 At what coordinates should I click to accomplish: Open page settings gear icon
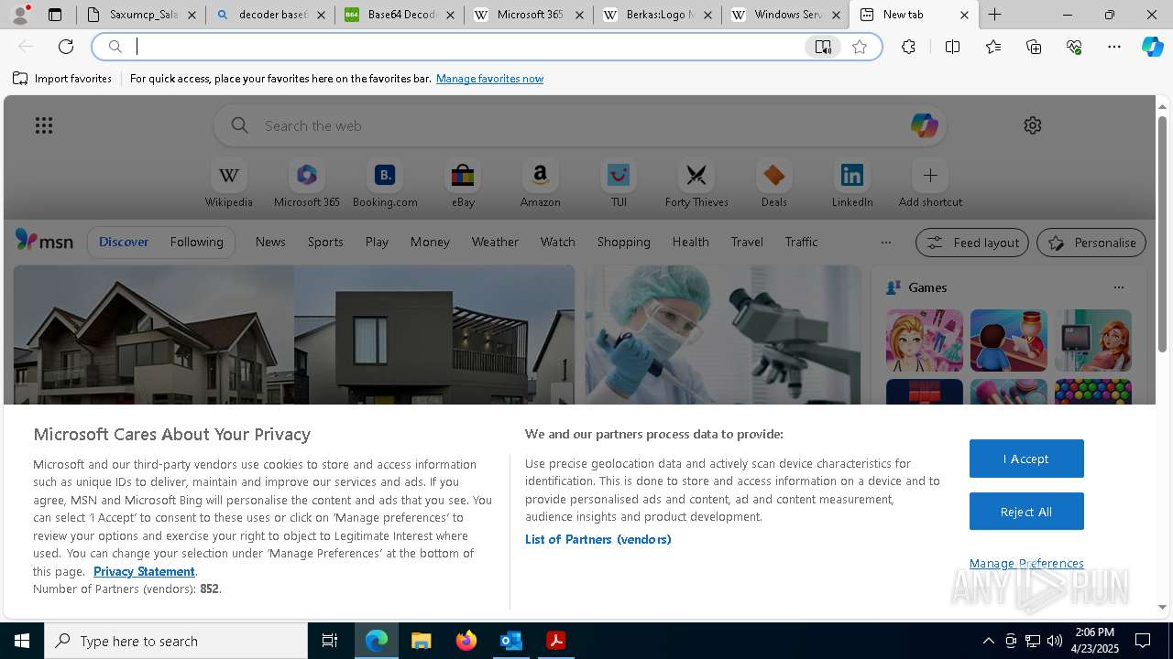coord(1033,125)
